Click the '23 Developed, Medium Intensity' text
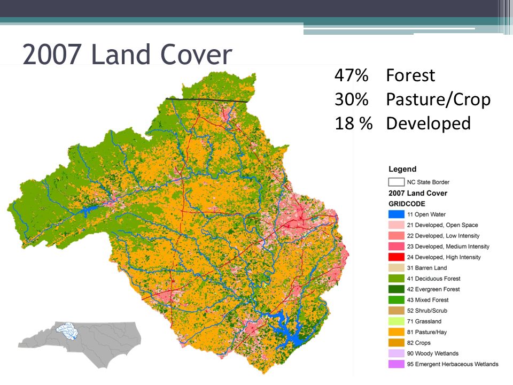The image size is (513, 385). point(448,247)
